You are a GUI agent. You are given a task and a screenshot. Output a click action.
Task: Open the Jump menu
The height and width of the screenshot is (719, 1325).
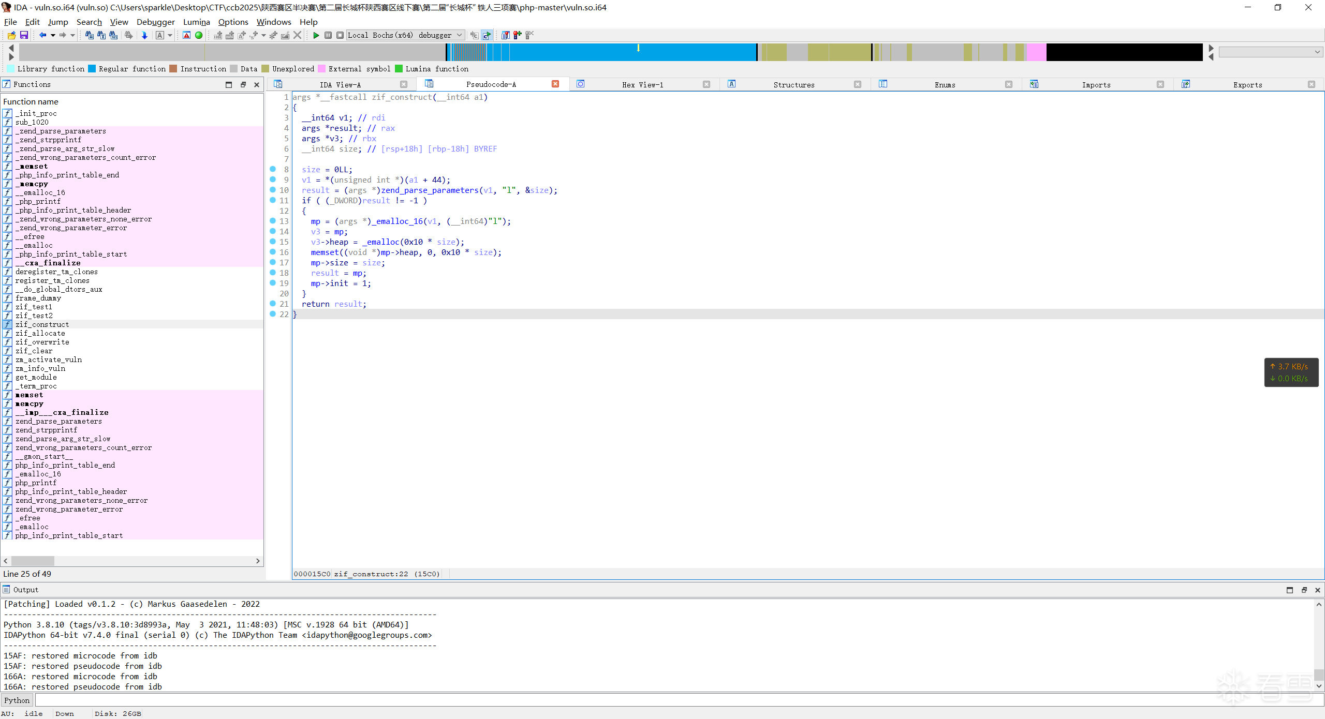pos(58,22)
